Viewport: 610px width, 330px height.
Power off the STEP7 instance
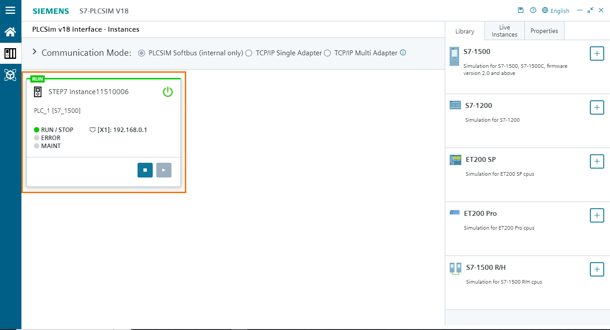point(167,92)
